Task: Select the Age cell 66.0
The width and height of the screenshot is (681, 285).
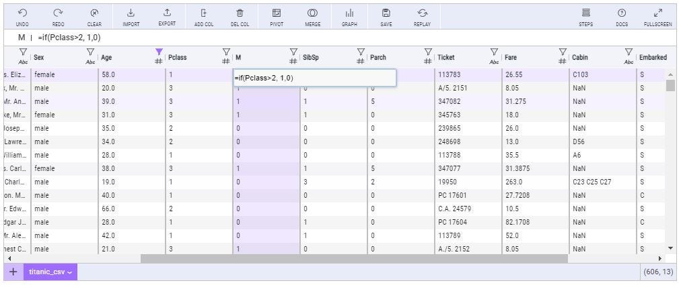Action: 132,209
